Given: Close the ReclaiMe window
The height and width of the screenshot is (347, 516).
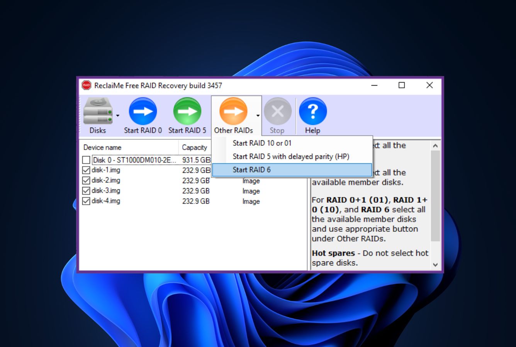Looking at the screenshot, I should coord(429,85).
